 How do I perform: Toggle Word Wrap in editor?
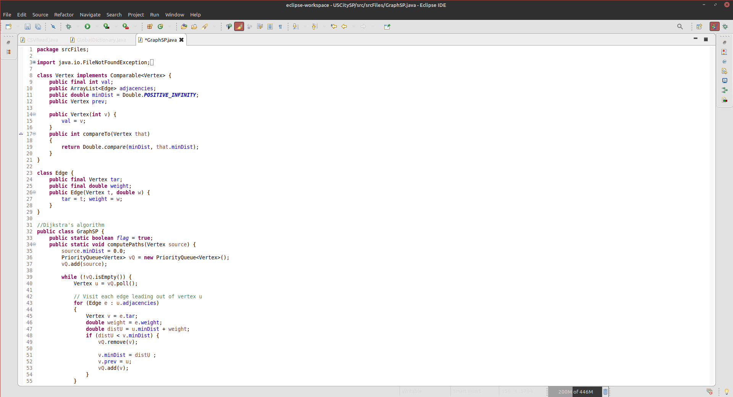point(260,26)
